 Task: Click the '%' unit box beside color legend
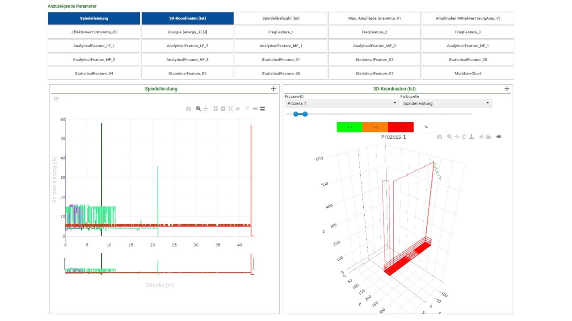click(426, 127)
